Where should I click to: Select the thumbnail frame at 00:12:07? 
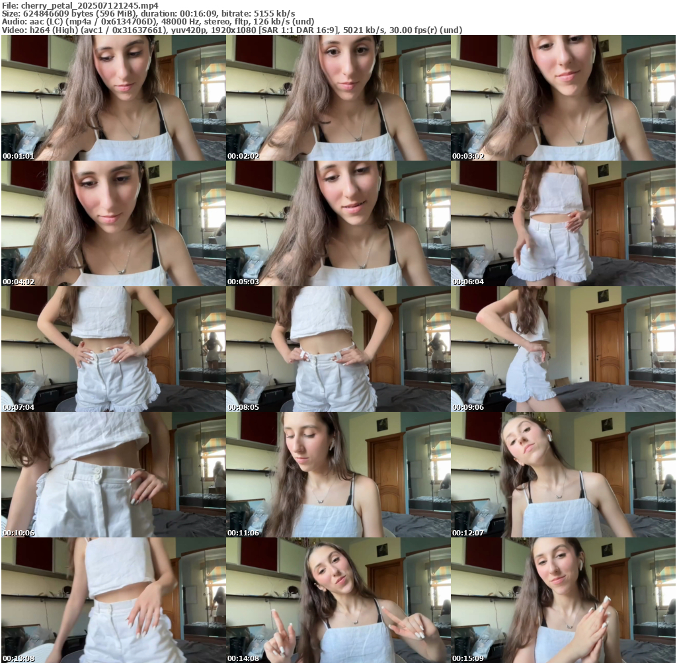coord(563,475)
